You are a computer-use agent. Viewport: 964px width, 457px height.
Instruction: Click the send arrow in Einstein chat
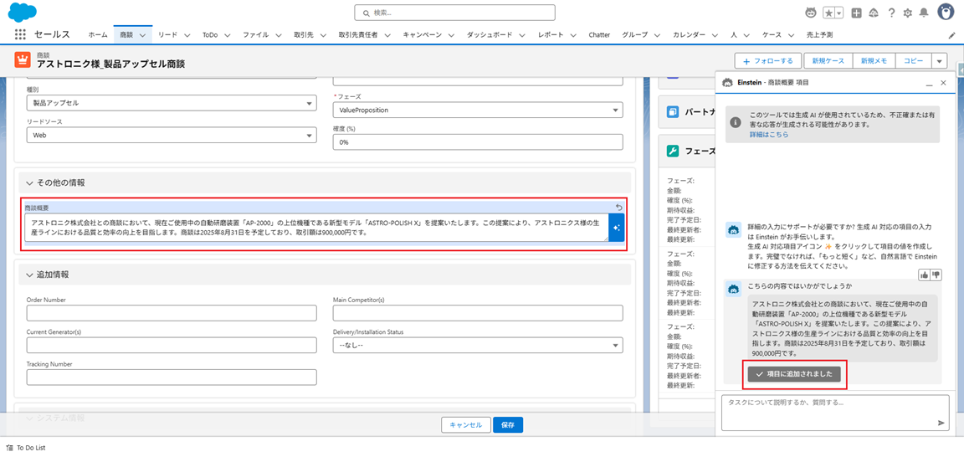[x=941, y=423]
